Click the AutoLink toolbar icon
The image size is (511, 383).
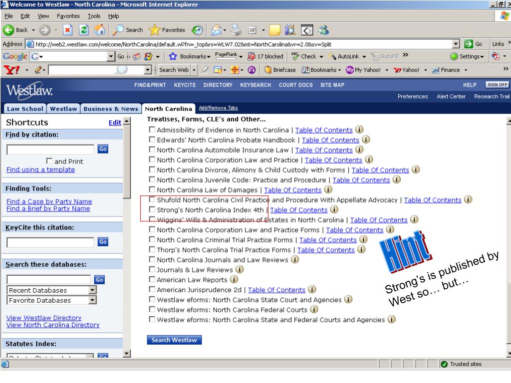332,56
